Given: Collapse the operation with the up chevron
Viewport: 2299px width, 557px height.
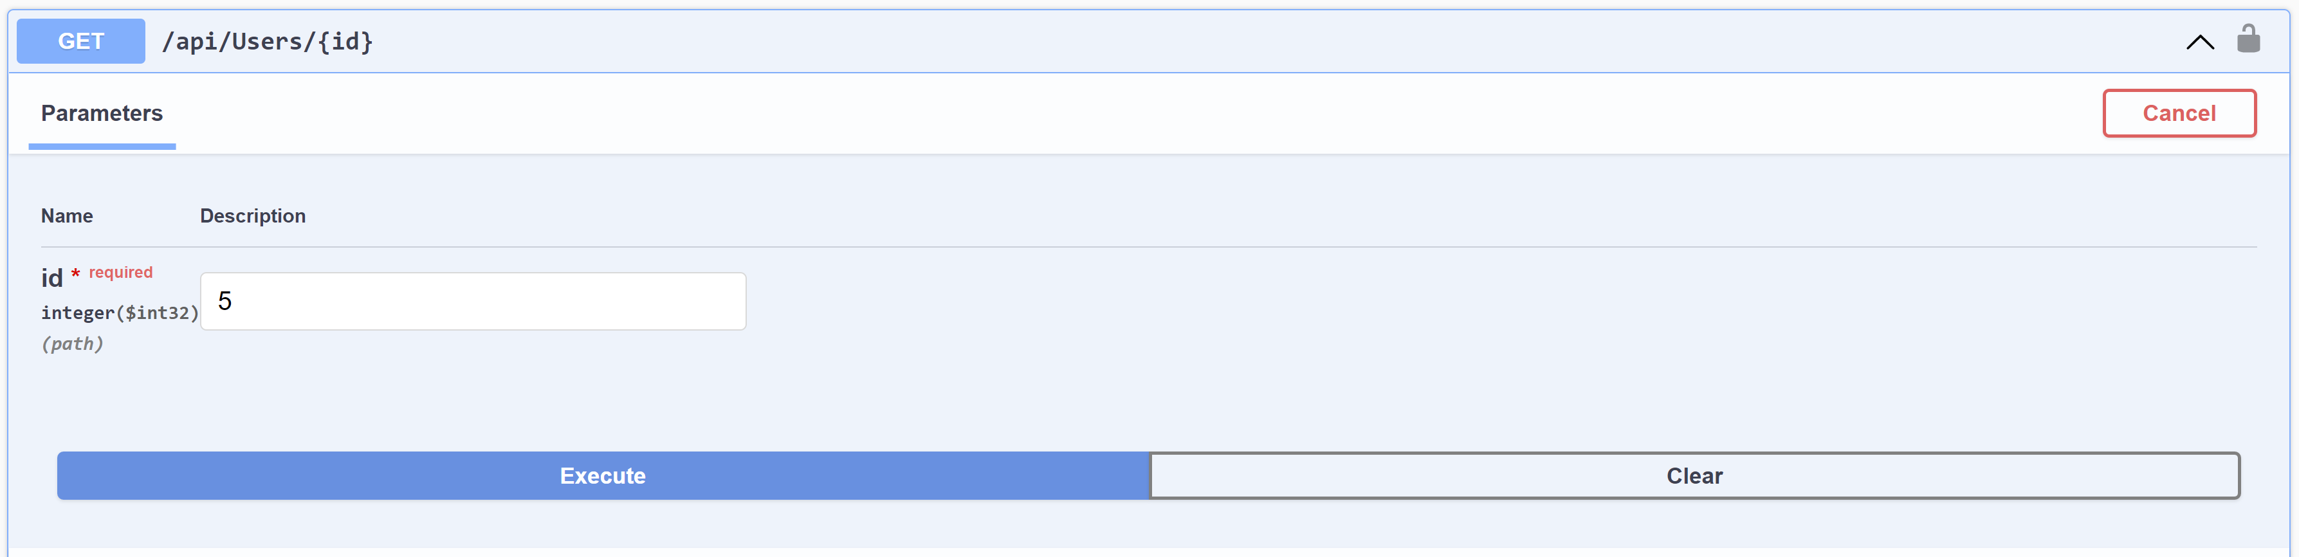Looking at the screenshot, I should coord(2199,42).
